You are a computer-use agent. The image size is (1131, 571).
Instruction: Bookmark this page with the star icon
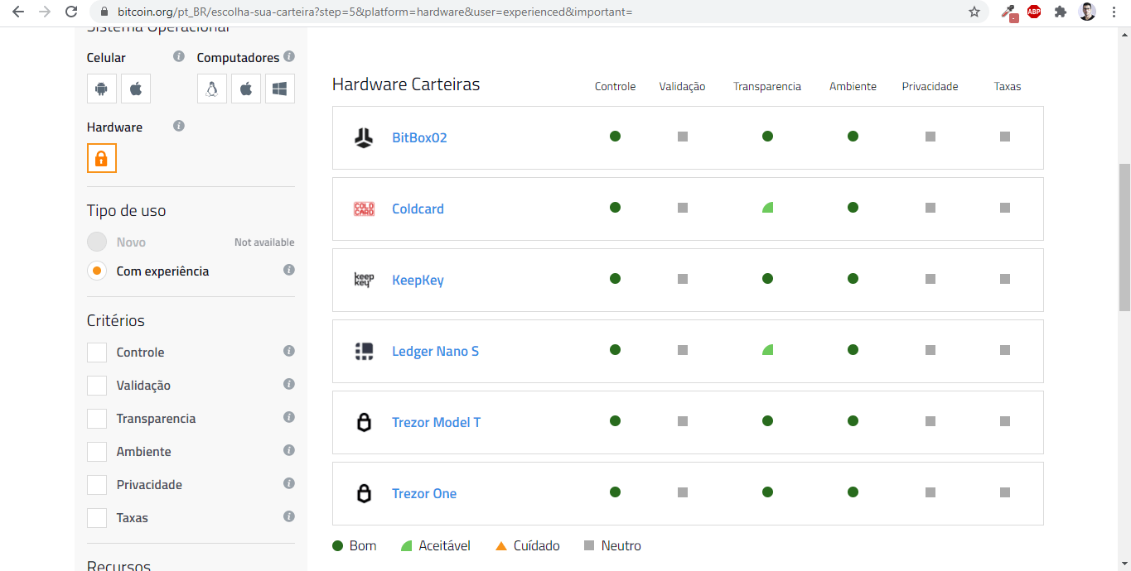974,12
